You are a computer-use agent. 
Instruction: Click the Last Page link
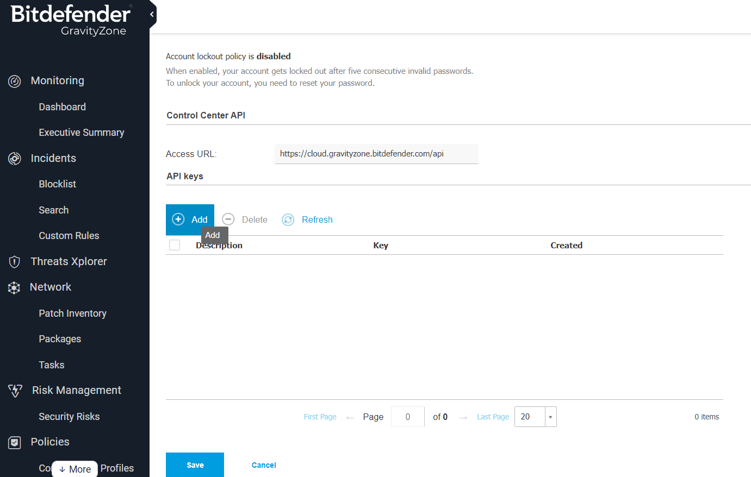coord(493,417)
